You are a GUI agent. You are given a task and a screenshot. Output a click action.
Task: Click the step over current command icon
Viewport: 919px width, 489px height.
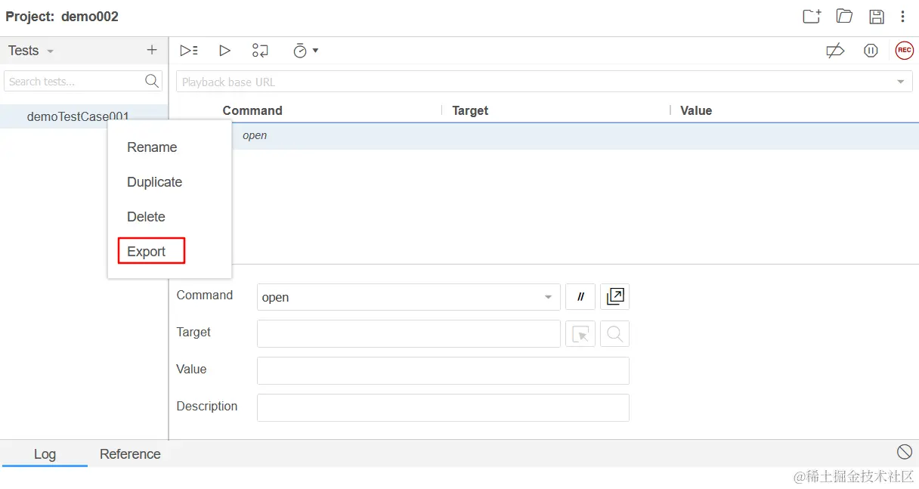(x=260, y=51)
